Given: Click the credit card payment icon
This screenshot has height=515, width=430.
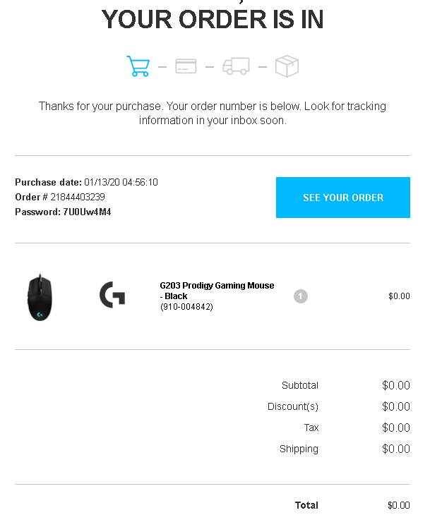Looking at the screenshot, I should pos(186,66).
